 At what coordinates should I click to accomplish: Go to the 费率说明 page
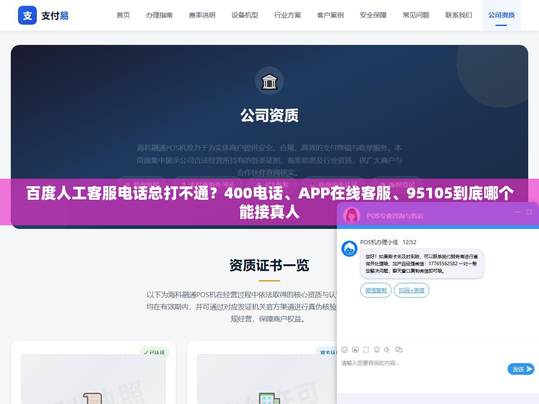[x=202, y=15]
